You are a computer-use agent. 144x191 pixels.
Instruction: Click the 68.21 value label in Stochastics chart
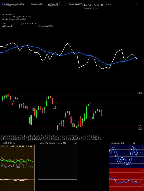pos(140,152)
